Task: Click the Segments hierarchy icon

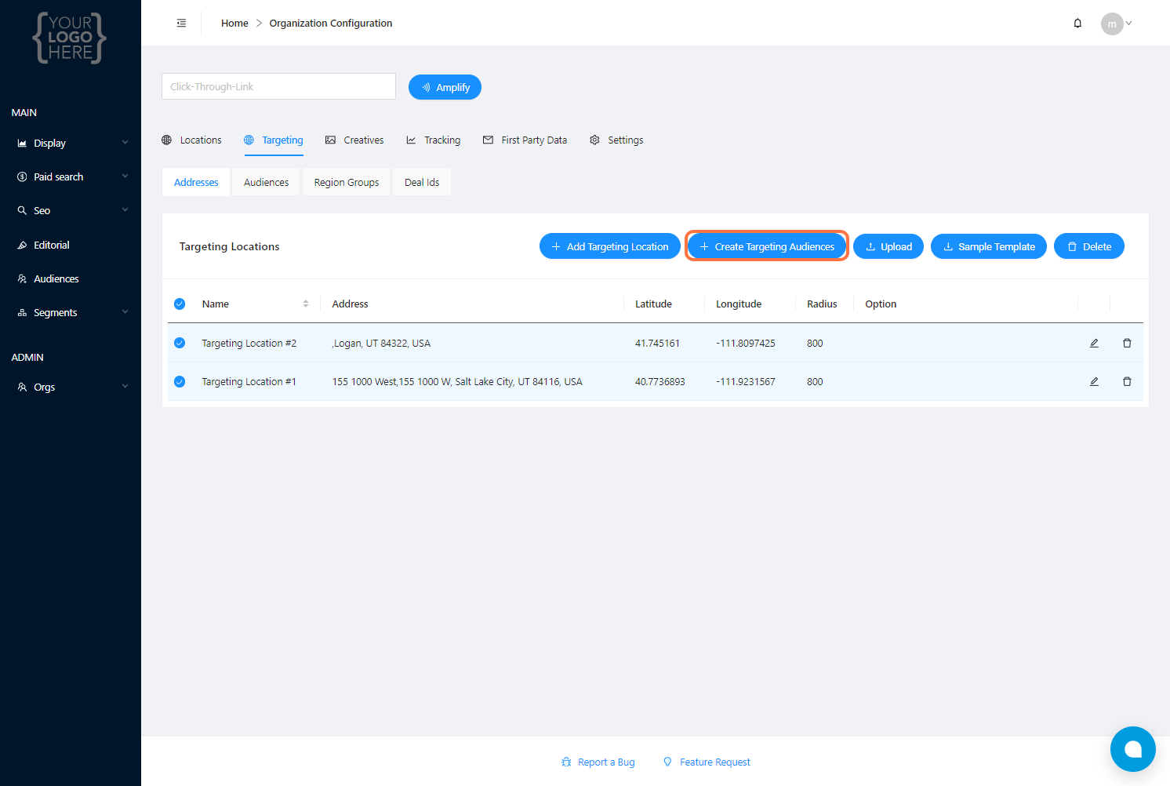Action: coord(22,313)
